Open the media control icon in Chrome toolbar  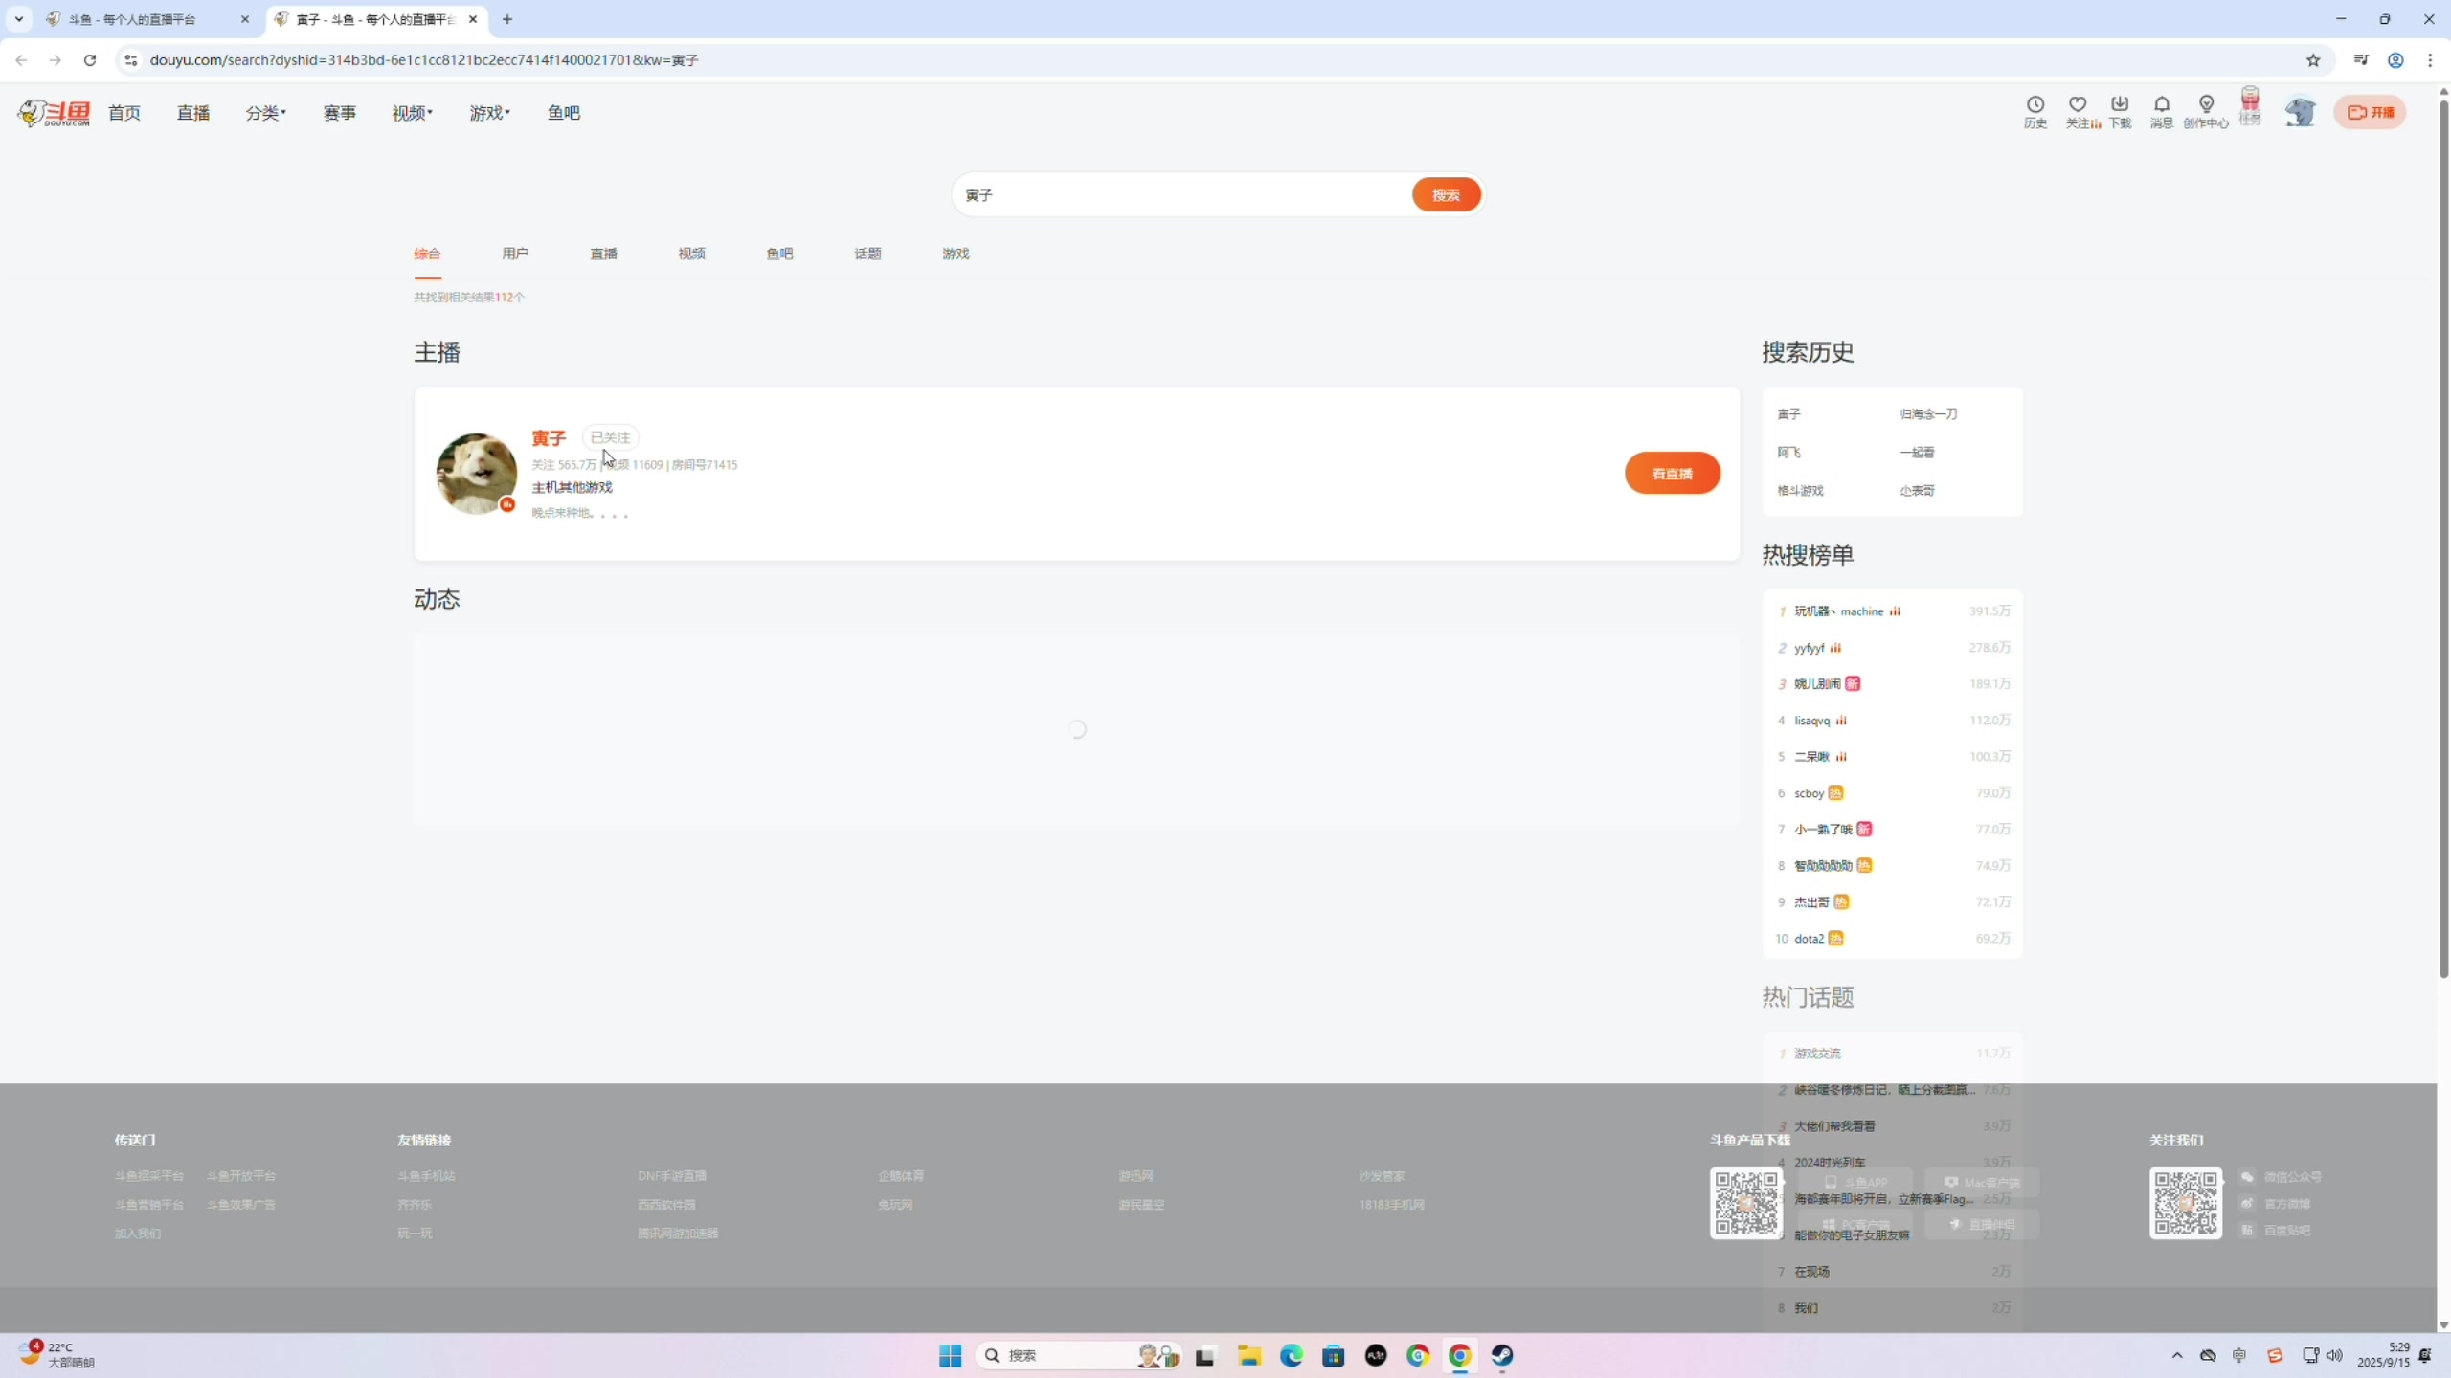[2361, 60]
